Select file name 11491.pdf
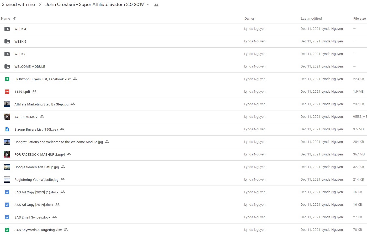Viewport: 367px width, 235px height. click(22, 92)
